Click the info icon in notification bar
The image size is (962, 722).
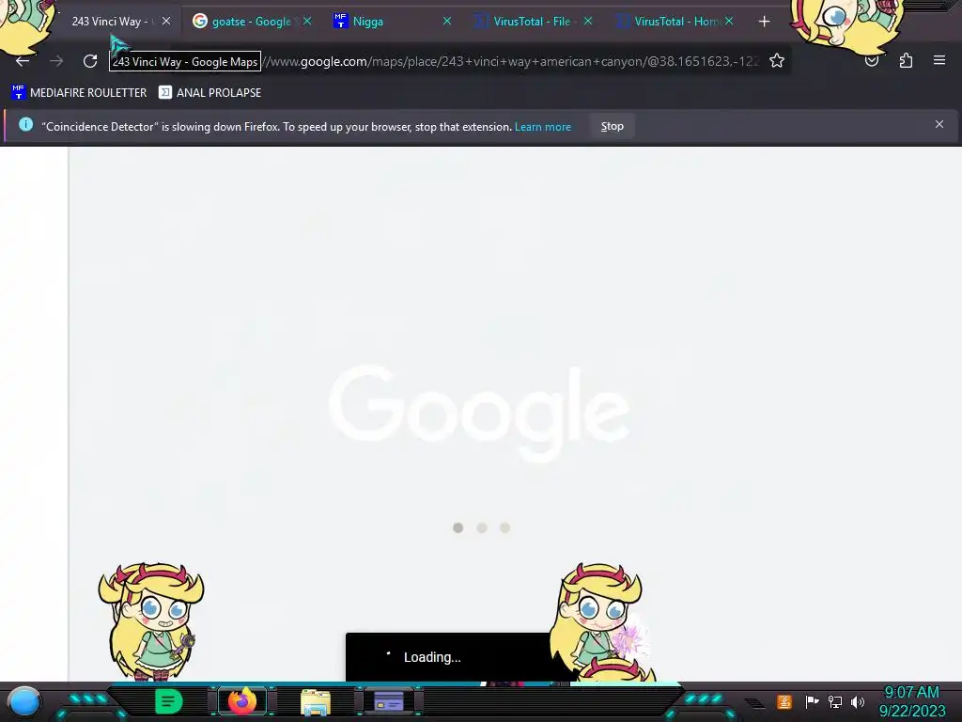pyautogui.click(x=25, y=125)
